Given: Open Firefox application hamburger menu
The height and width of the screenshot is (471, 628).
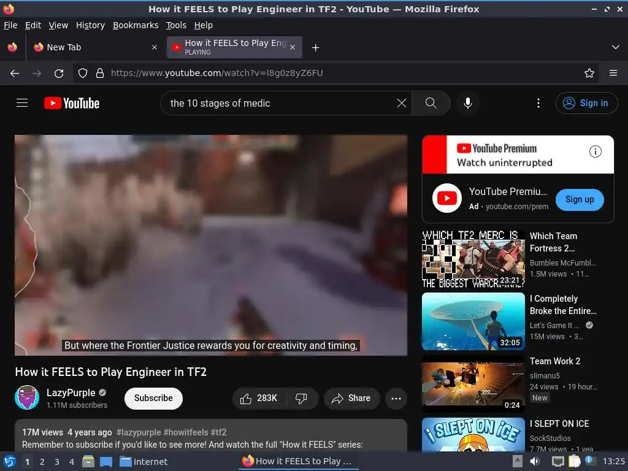Looking at the screenshot, I should click(x=613, y=73).
